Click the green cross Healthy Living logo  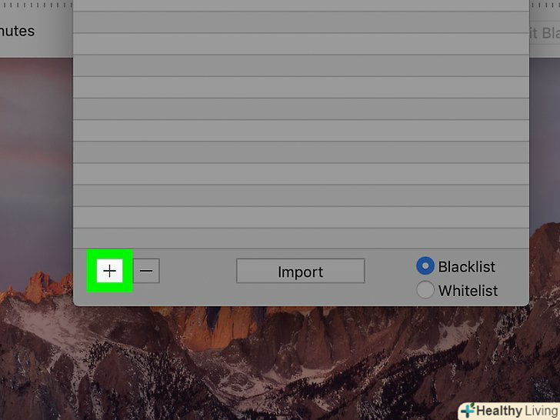point(468,410)
